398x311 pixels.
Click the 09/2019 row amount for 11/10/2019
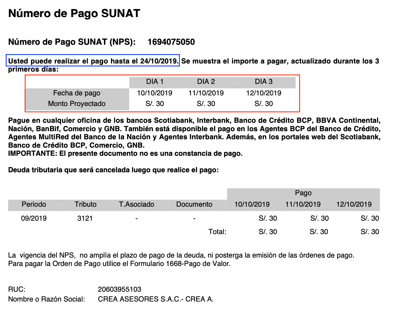[x=319, y=218]
